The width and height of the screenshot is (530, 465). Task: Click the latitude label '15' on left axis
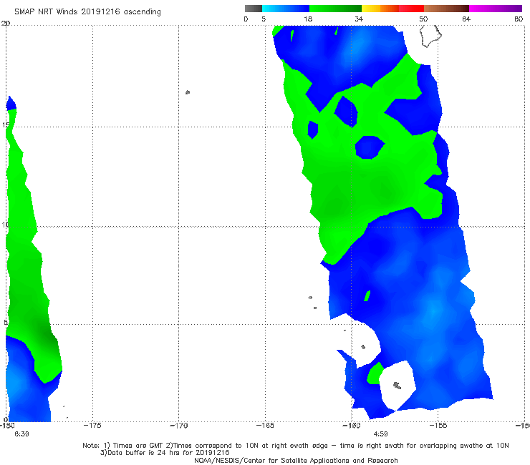[x=6, y=125]
